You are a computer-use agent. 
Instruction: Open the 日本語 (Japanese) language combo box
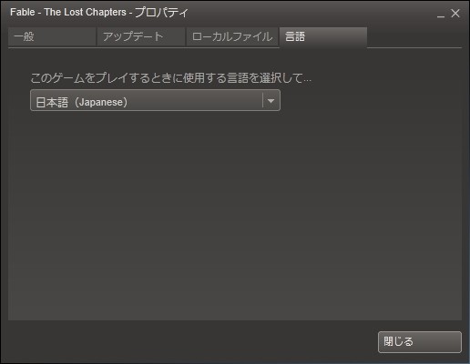[155, 100]
